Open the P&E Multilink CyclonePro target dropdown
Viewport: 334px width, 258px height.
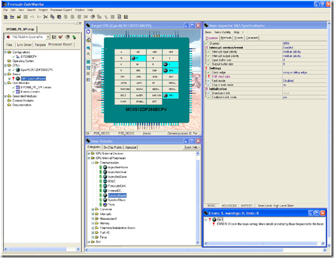tap(48, 37)
